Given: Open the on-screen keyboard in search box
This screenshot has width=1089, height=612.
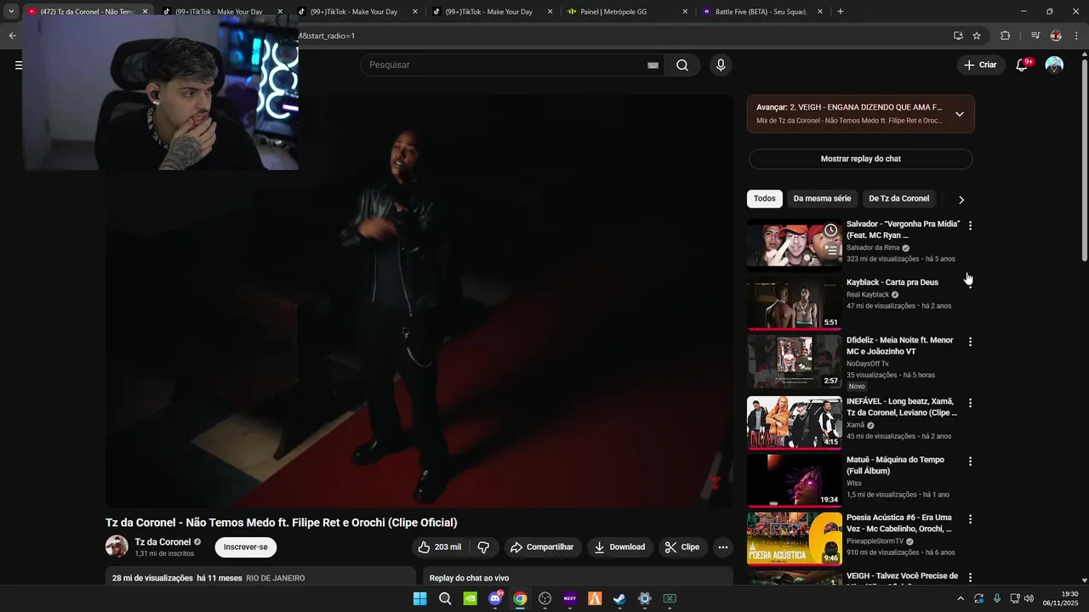Looking at the screenshot, I should [653, 65].
